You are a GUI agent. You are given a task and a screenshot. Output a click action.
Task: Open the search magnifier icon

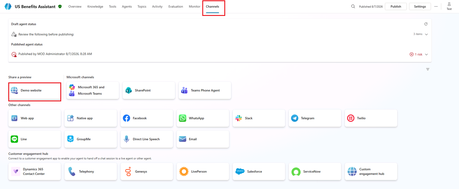(353, 6)
